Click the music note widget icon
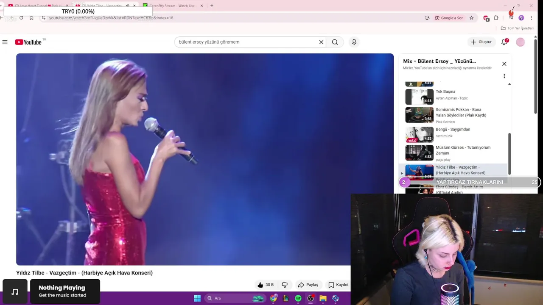Screen dimensions: 543x305 15,291
